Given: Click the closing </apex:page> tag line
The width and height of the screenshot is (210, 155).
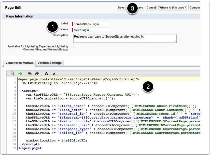Looking at the screenshot, I should tap(30, 148).
